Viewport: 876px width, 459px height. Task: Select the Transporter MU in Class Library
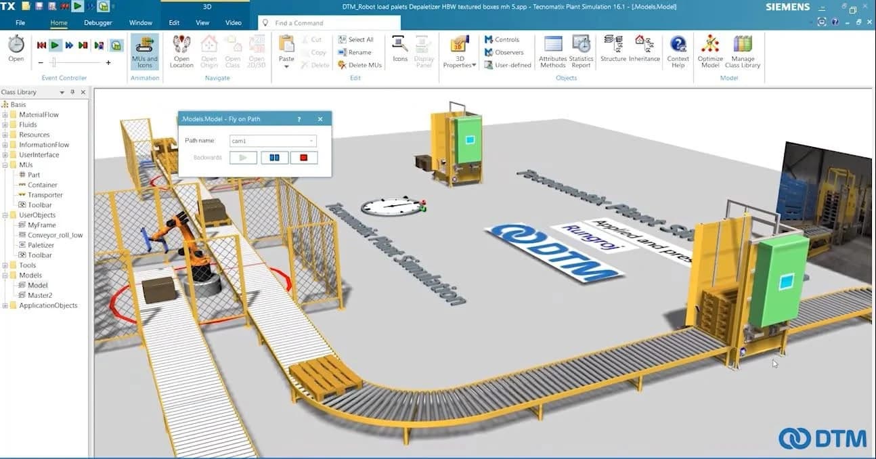point(40,195)
